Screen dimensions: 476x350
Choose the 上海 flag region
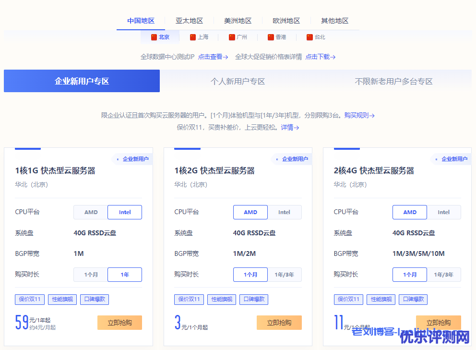tap(199, 37)
